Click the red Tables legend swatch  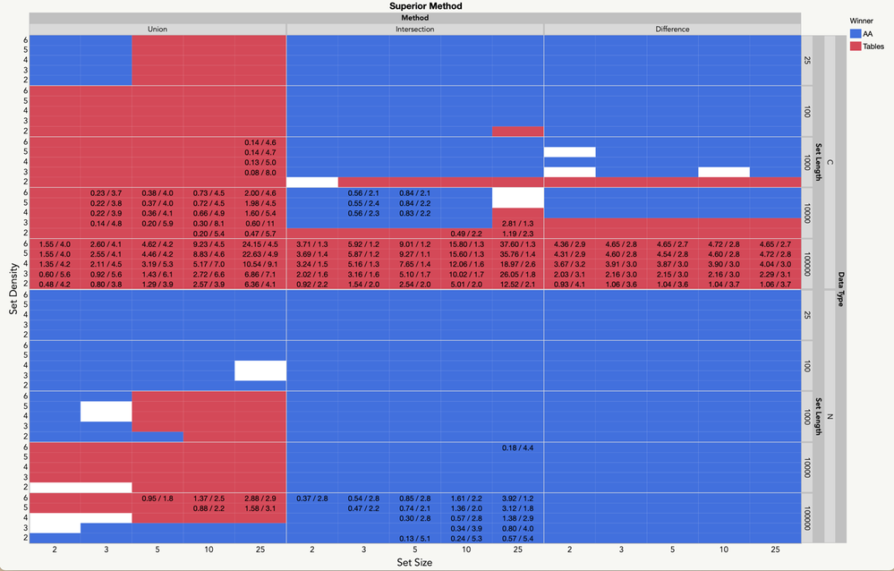(856, 47)
